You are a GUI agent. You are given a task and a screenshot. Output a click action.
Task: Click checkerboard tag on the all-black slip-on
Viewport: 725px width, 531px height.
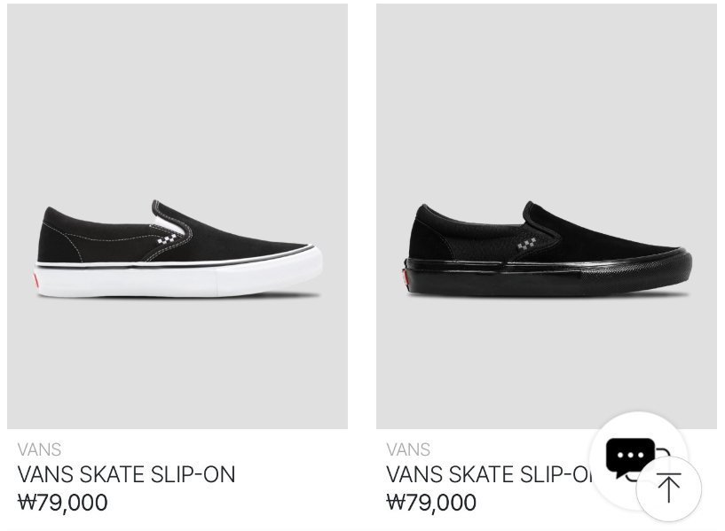coord(526,246)
